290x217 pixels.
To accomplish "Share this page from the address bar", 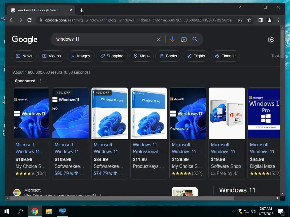I will pyautogui.click(x=240, y=20).
